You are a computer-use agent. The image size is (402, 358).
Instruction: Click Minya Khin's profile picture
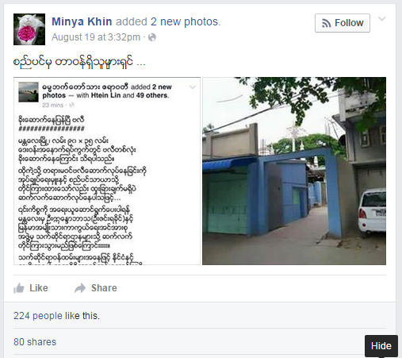(29, 29)
